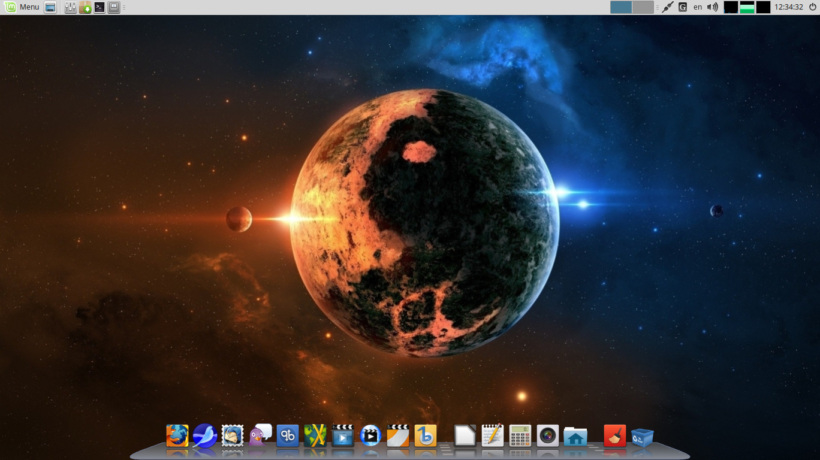Open LibreOffice from the dock
The height and width of the screenshot is (460, 820).
click(x=465, y=435)
